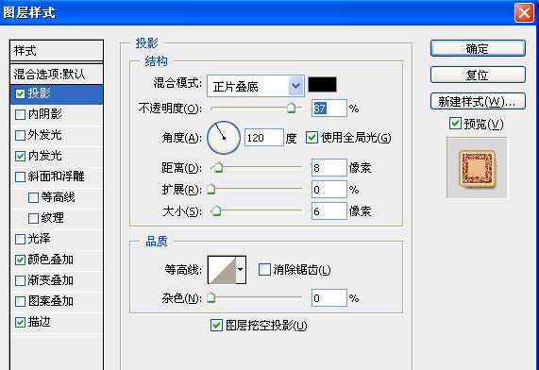539x370 pixels.
Task: Click the 角度 angle value field
Action: pyautogui.click(x=264, y=138)
